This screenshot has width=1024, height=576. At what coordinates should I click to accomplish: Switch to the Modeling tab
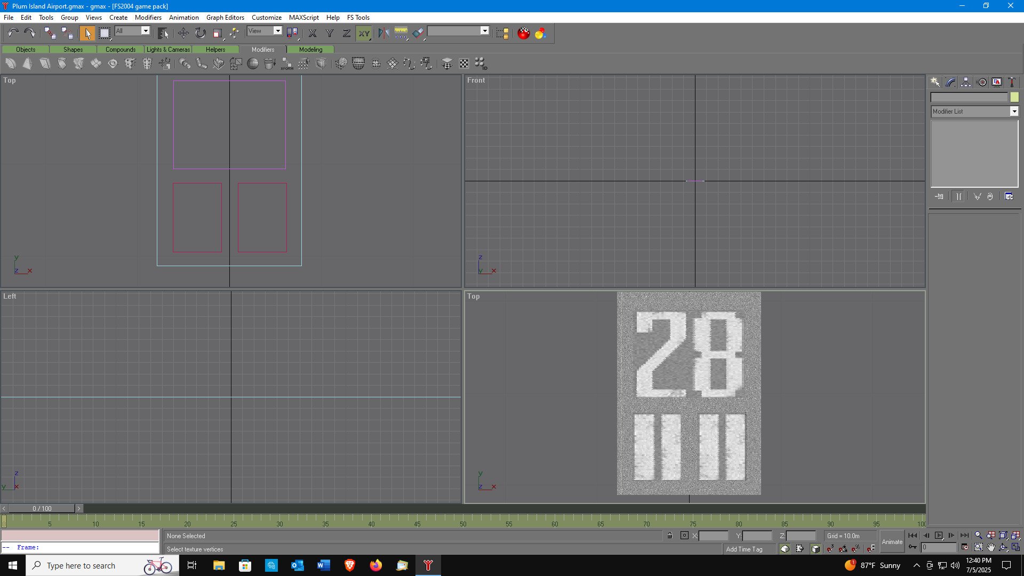[310, 49]
